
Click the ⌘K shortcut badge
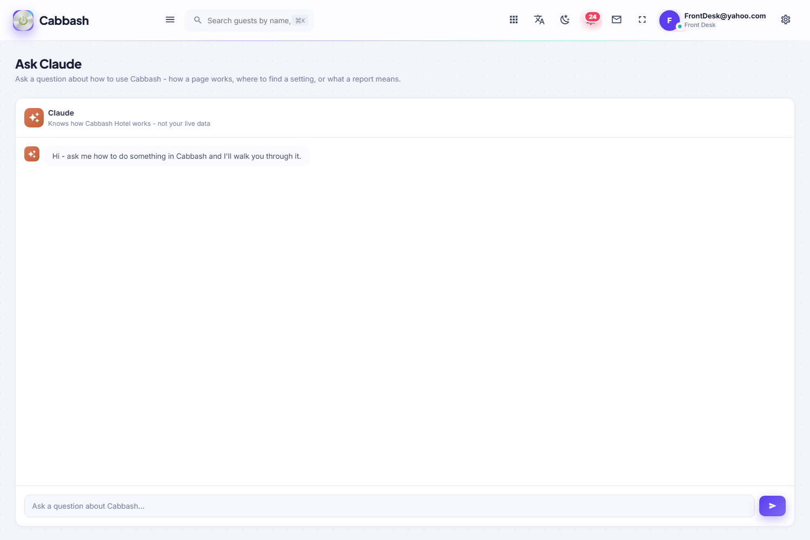(300, 21)
